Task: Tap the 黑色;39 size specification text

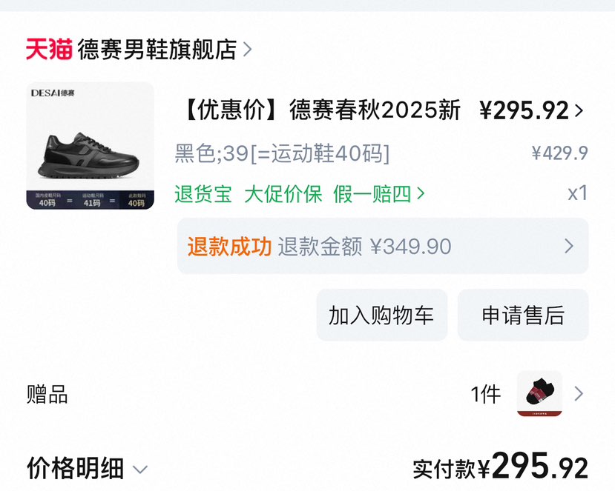Action: coord(282,154)
